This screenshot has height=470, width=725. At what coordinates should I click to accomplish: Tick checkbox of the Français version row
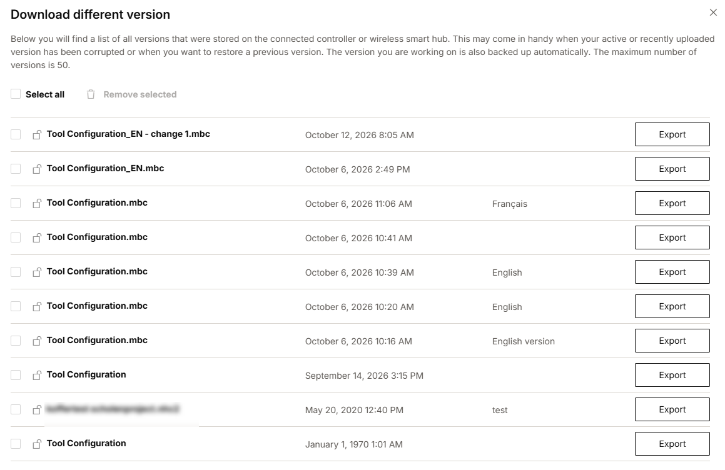pyautogui.click(x=16, y=203)
